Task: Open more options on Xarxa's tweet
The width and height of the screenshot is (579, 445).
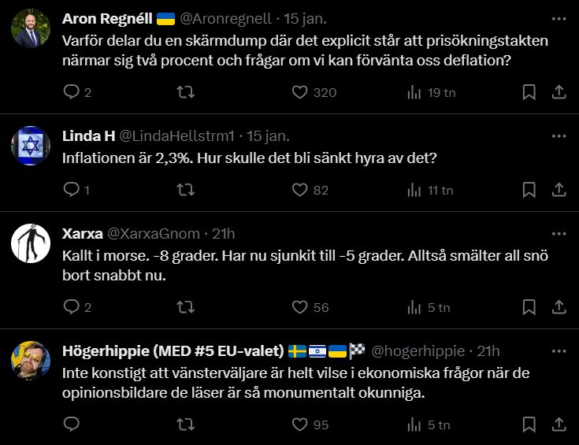Action: coord(559,232)
